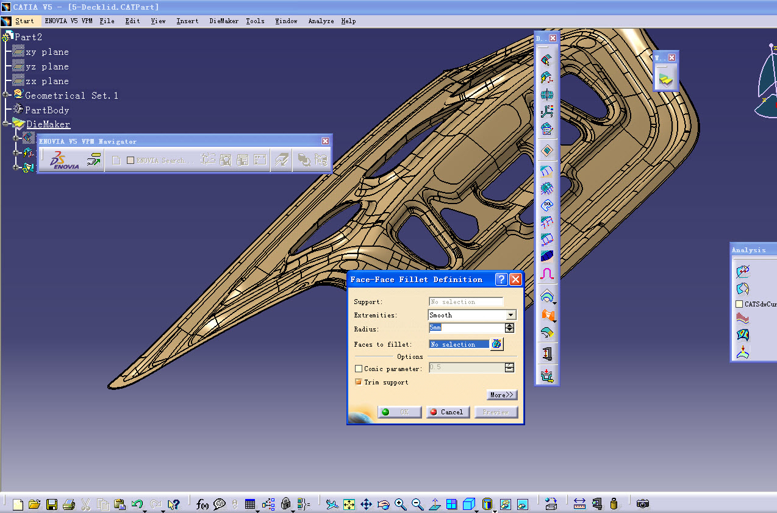777x513 pixels.
Task: Collapse the DieMaker tree node
Action: [5, 124]
